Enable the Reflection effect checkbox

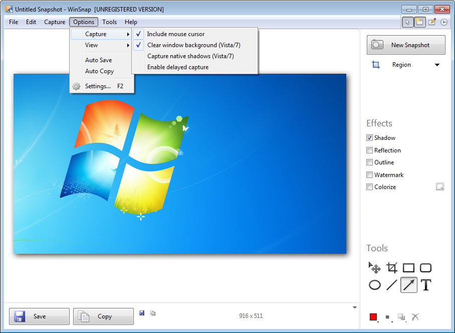[369, 150]
